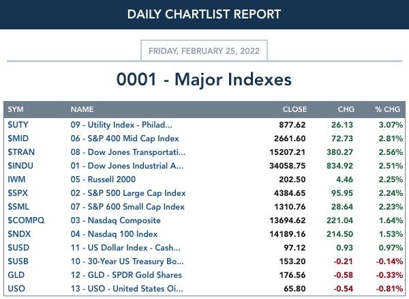Open the USO symbol link
The height and width of the screenshot is (299, 409).
tap(16, 289)
